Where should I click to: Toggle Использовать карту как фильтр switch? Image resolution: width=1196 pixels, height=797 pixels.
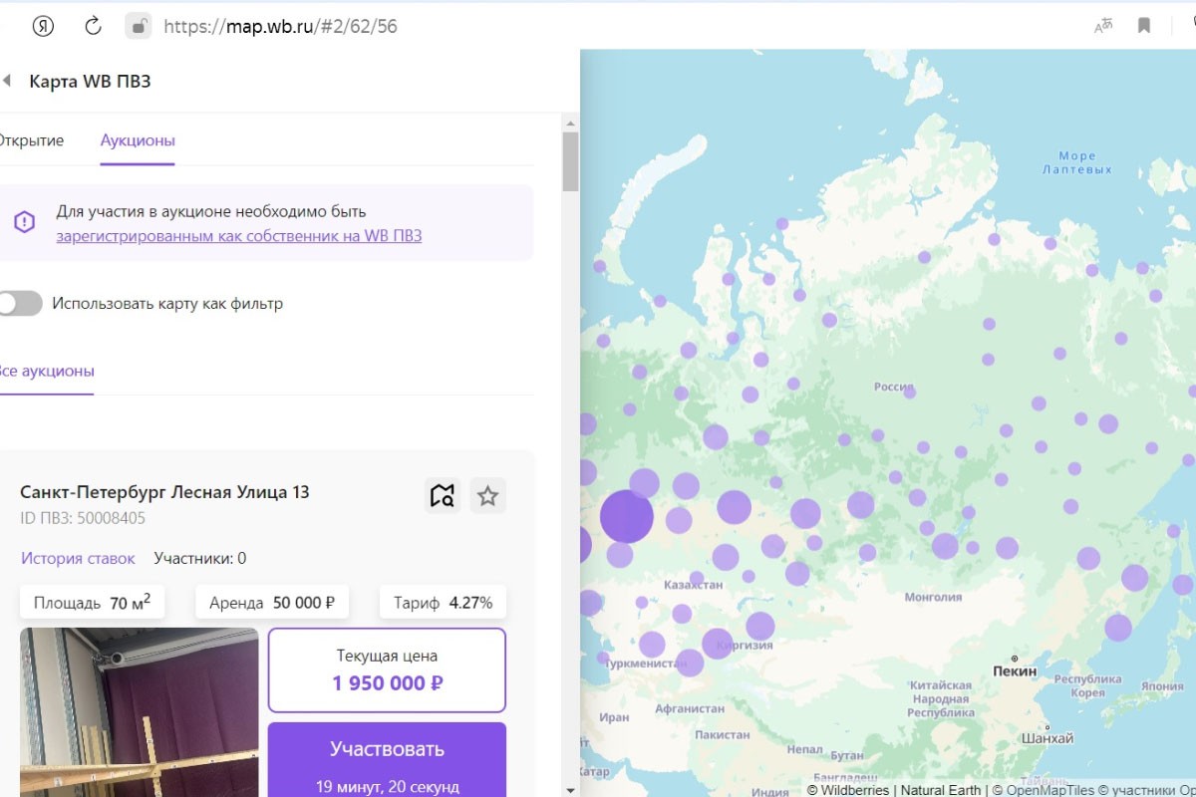point(20,303)
